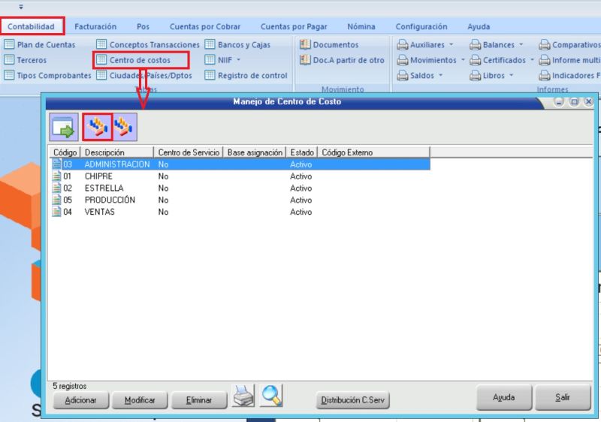601x422 pixels.
Task: Click the red-outlined cost center toolbar icon
Action: click(97, 127)
